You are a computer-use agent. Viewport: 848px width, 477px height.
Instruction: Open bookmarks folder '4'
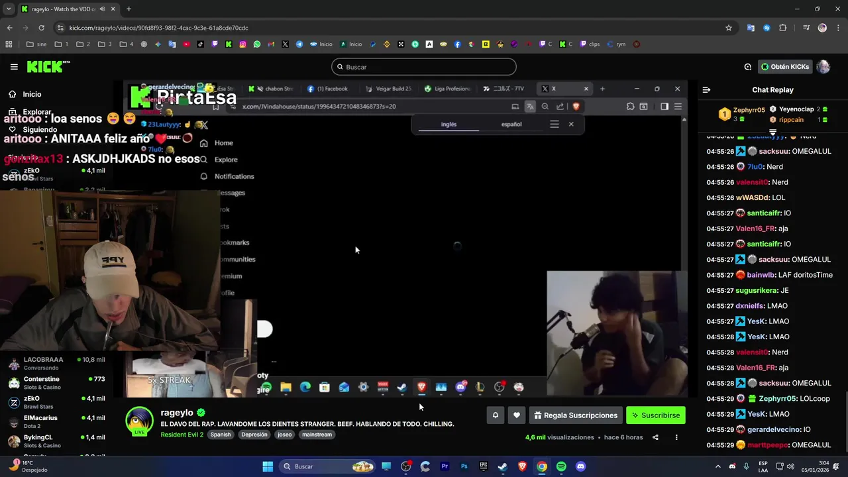click(126, 44)
